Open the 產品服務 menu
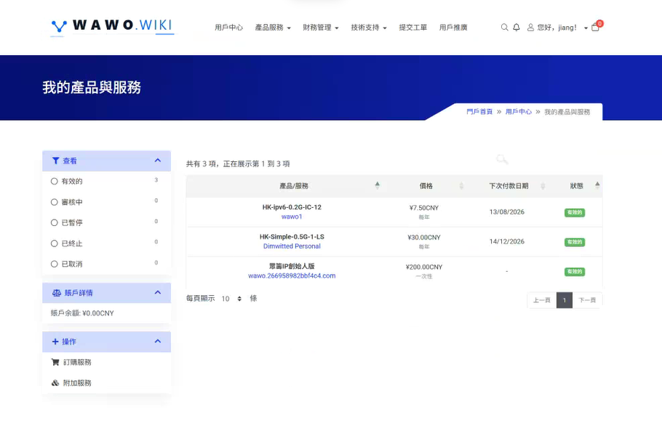Viewport: 662px width, 423px height. [273, 28]
